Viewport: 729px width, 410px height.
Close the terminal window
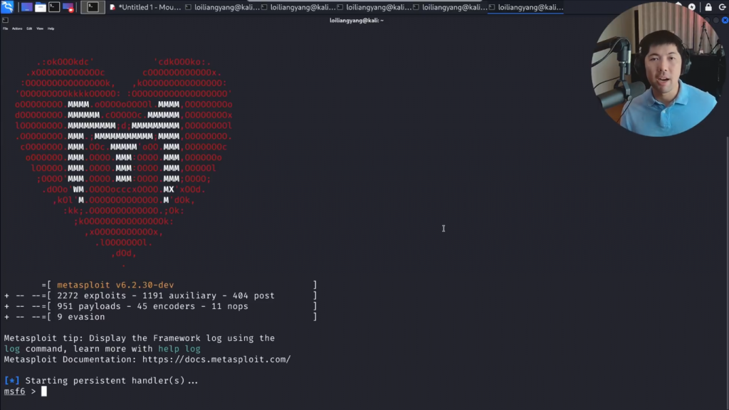tap(725, 21)
